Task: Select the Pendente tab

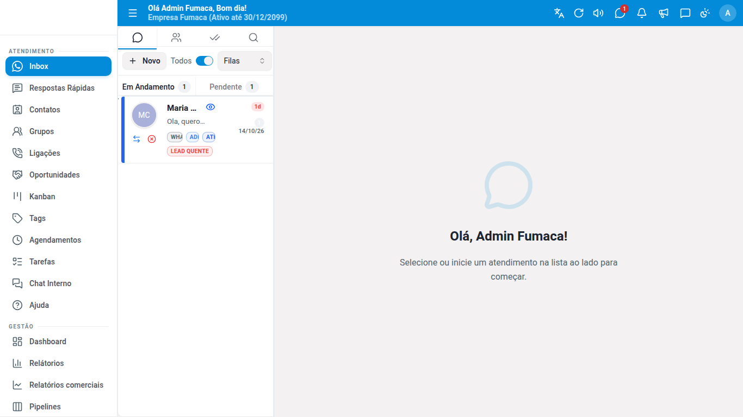Action: [234, 87]
